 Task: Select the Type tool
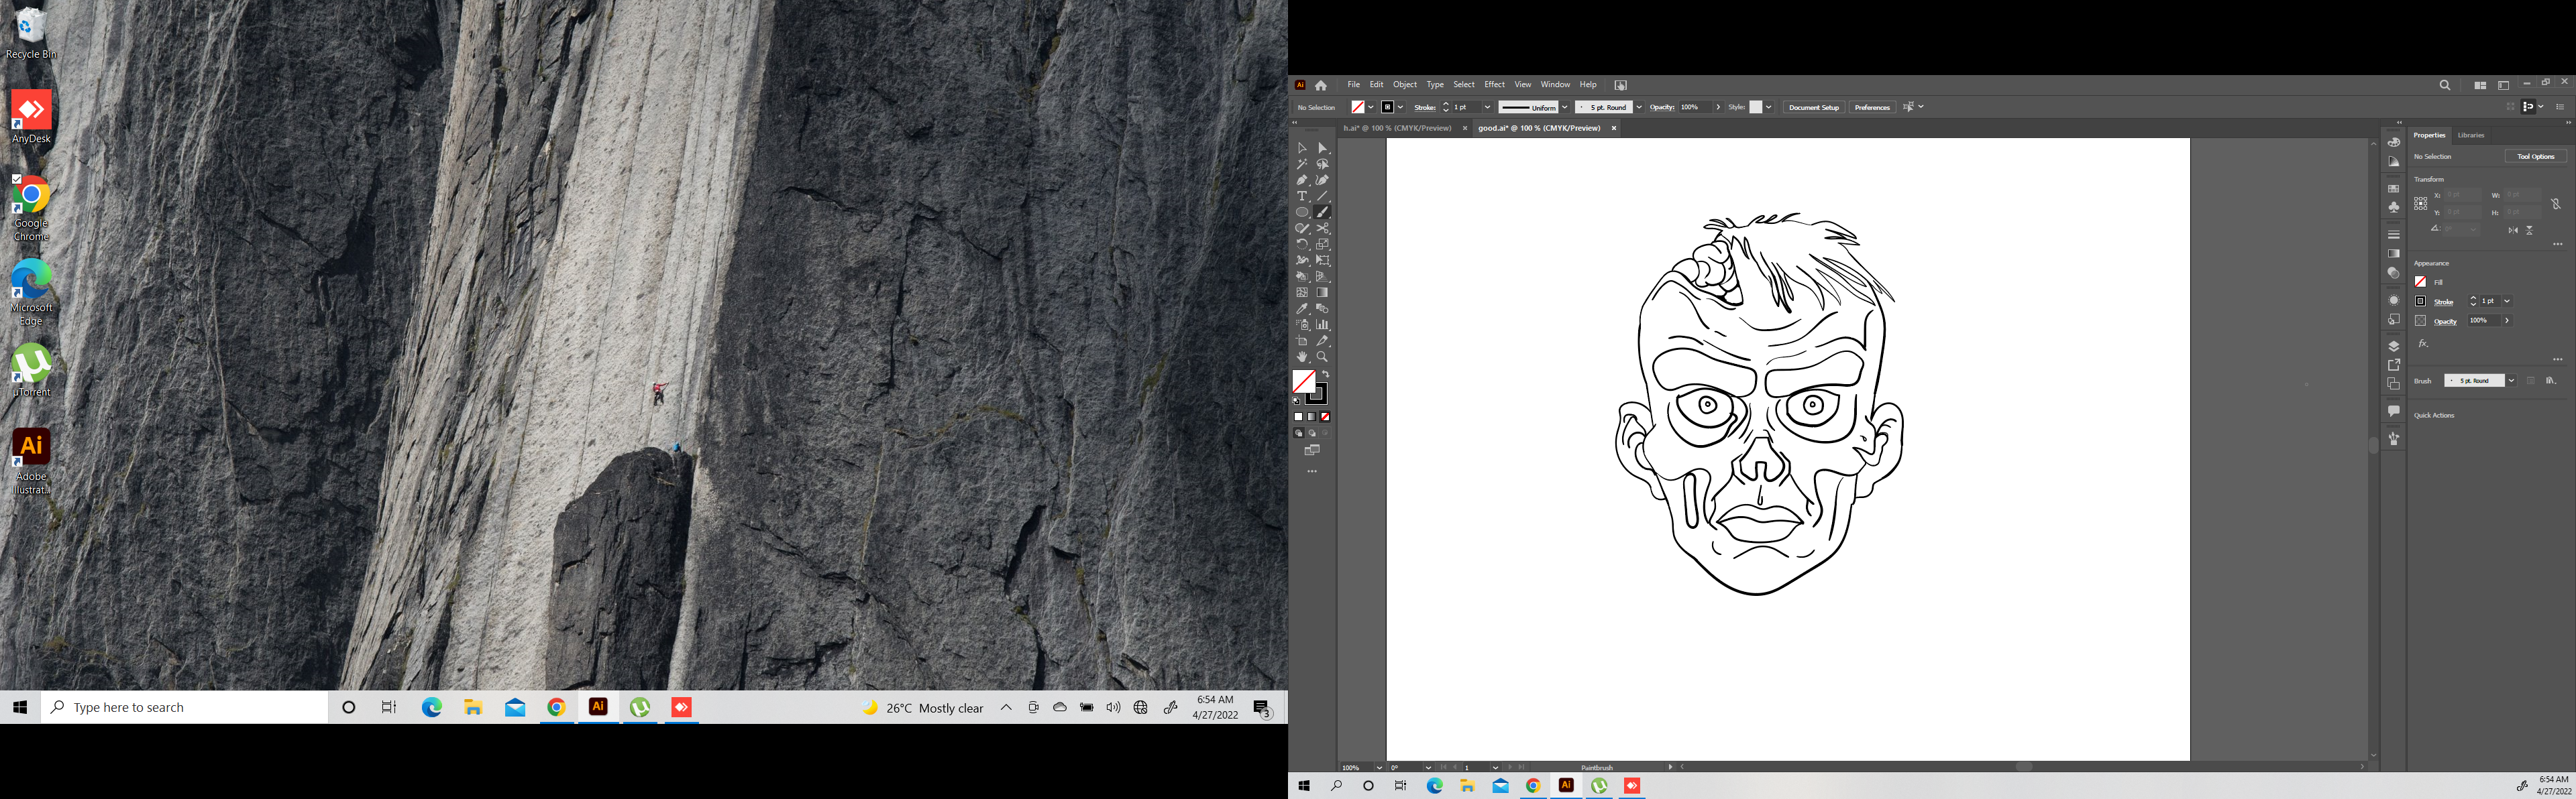(1302, 196)
